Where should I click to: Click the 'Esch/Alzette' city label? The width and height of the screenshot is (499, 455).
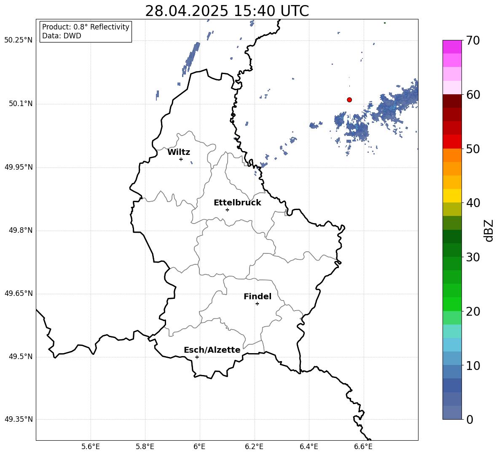tap(212, 350)
